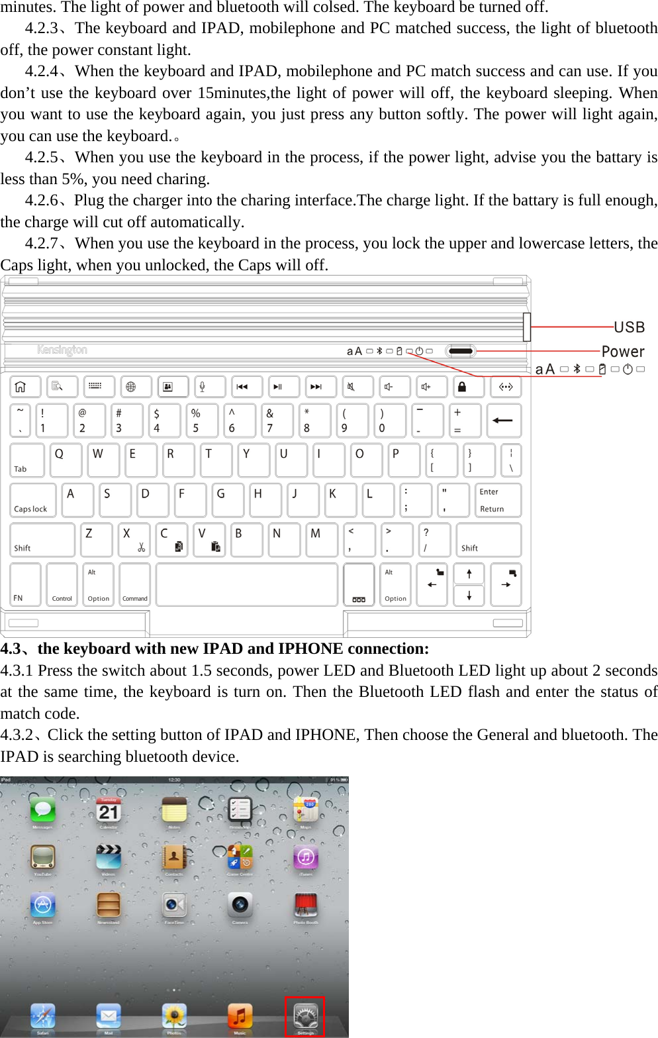Click the Q key
The image size is (658, 1038).
[66, 460]
